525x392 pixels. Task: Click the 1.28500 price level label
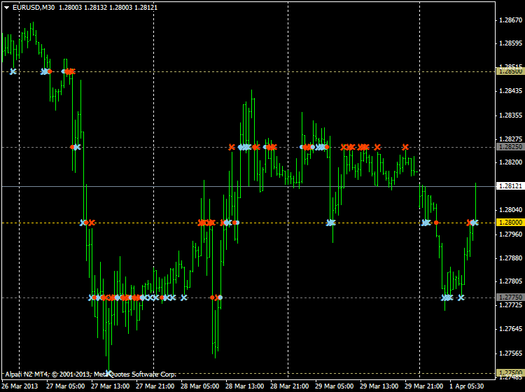pyautogui.click(x=508, y=71)
